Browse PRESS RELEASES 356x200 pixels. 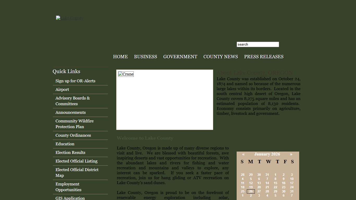tap(263, 57)
